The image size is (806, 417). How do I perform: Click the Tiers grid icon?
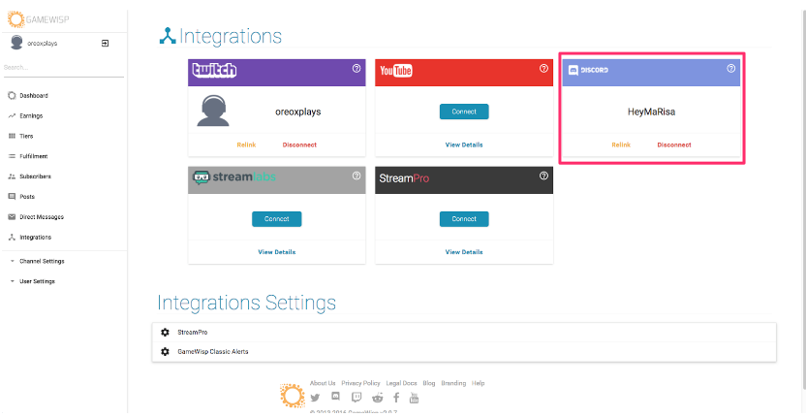coord(12,136)
